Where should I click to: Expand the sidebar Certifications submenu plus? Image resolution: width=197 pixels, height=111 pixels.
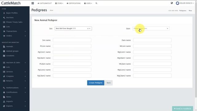click(x=25, y=92)
